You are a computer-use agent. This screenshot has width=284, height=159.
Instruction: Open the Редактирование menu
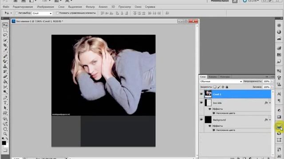23,7
